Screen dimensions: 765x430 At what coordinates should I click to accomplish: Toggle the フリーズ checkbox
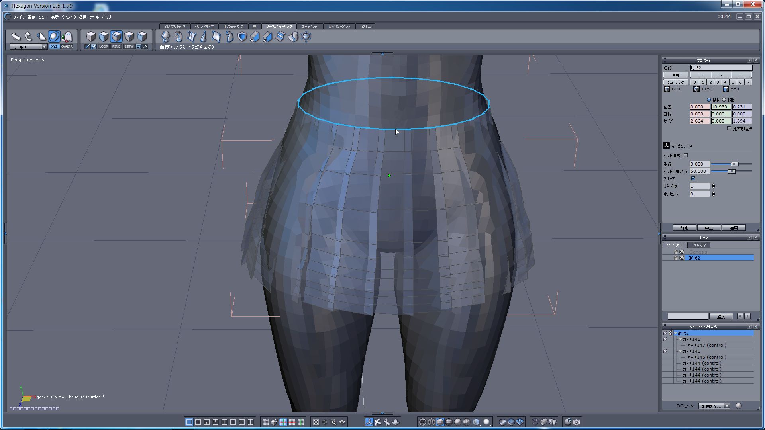[x=693, y=178]
